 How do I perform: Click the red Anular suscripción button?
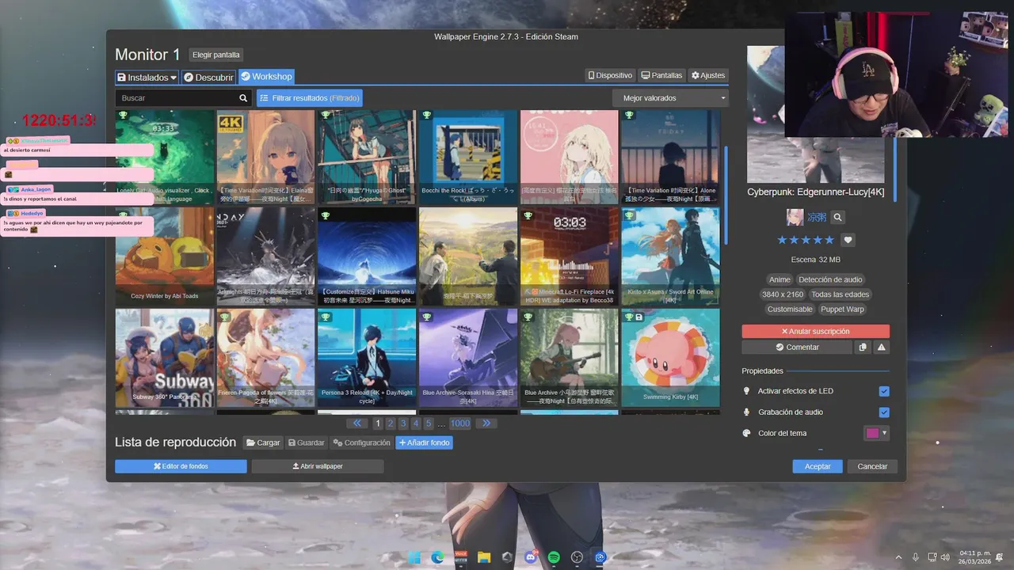pyautogui.click(x=815, y=331)
